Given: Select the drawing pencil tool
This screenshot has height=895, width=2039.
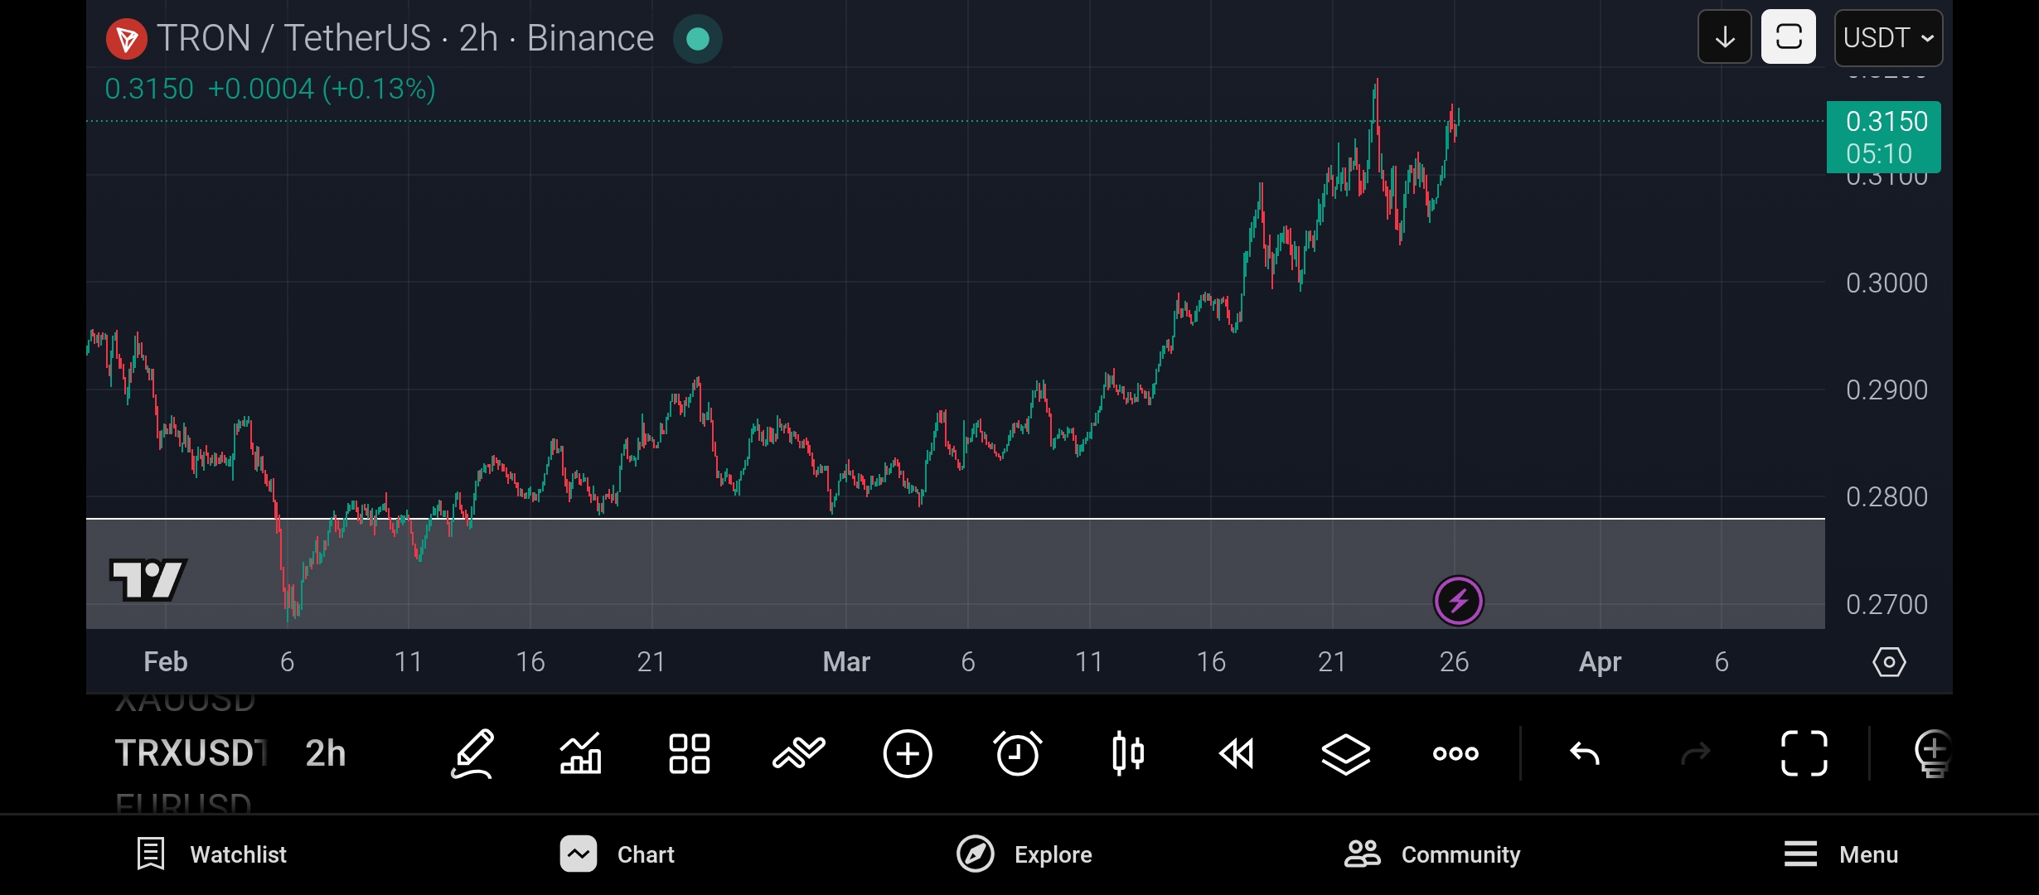Looking at the screenshot, I should (x=472, y=753).
